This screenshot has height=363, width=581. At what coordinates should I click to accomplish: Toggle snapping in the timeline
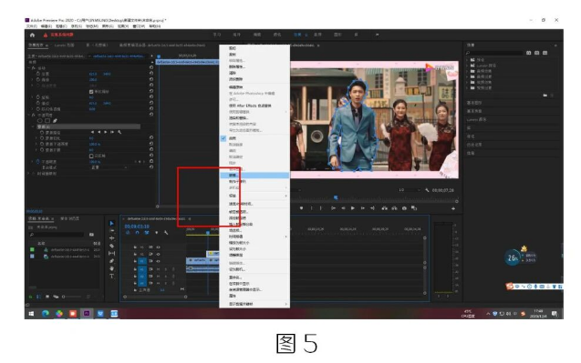tap(137, 233)
